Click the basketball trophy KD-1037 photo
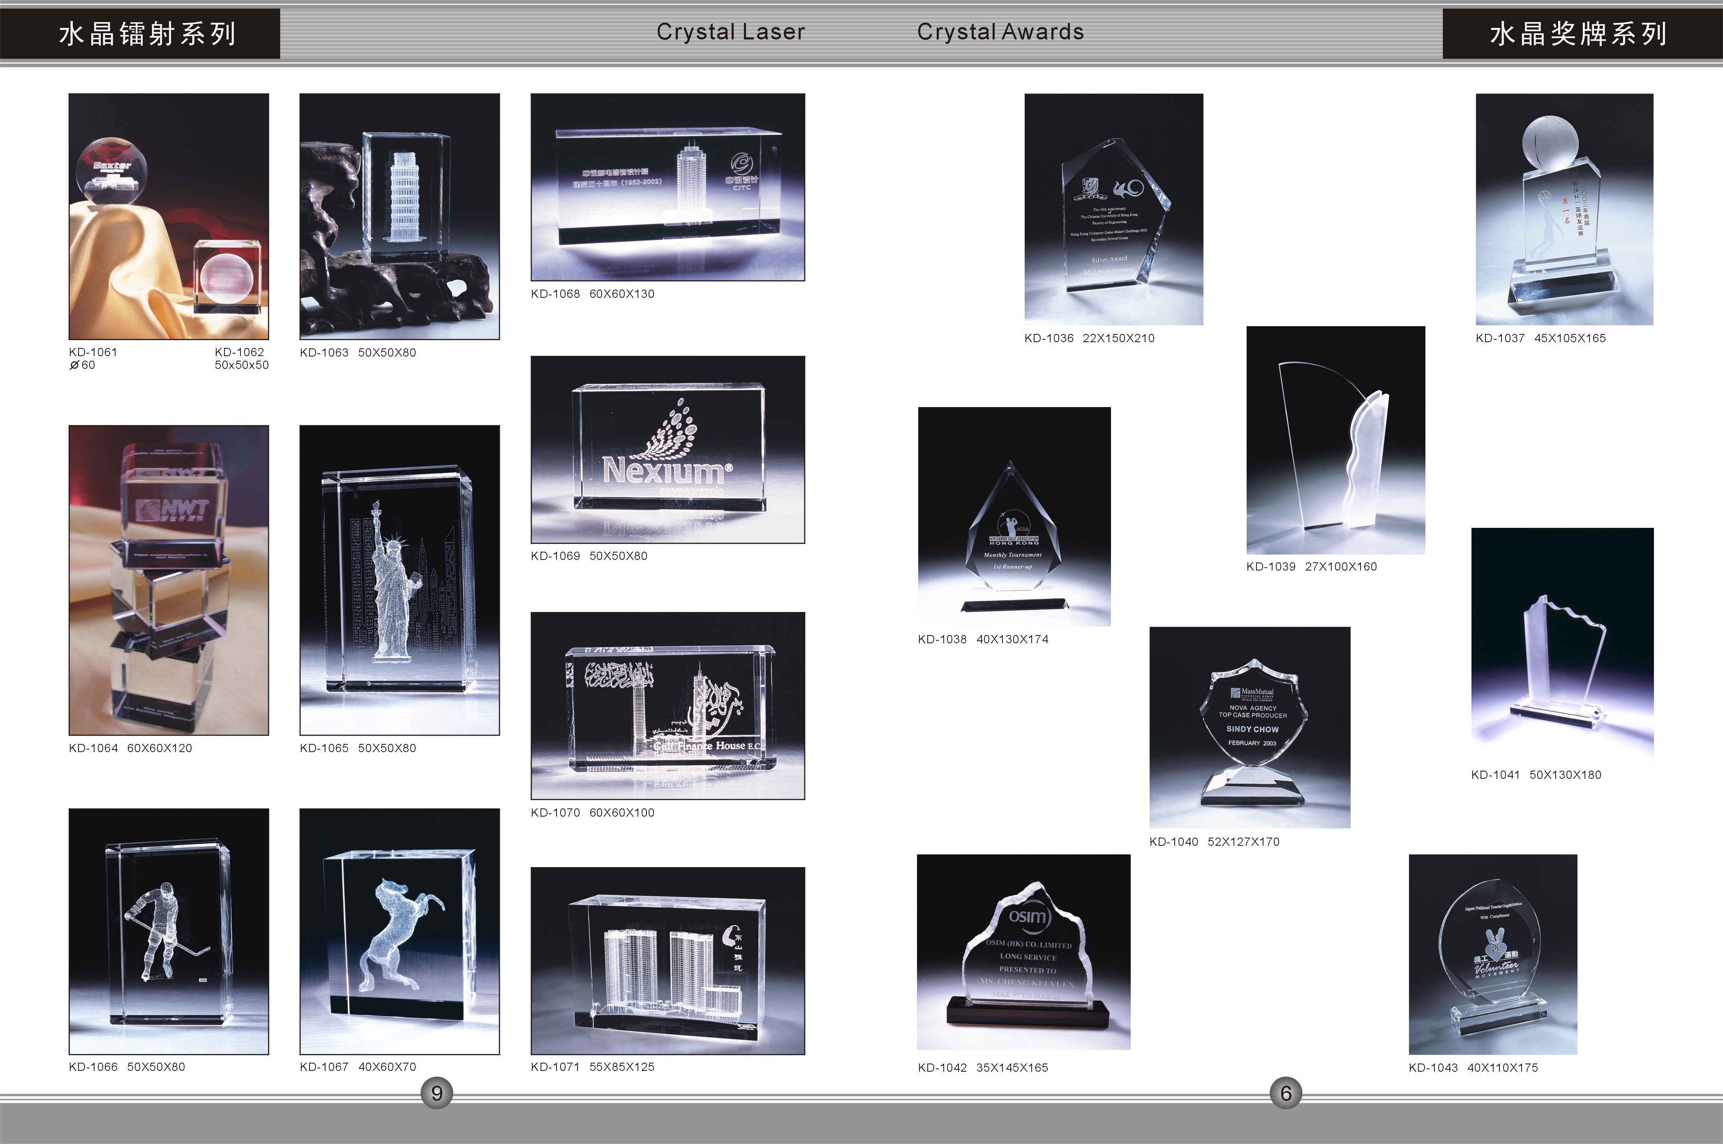This screenshot has width=1723, height=1144. click(1564, 209)
